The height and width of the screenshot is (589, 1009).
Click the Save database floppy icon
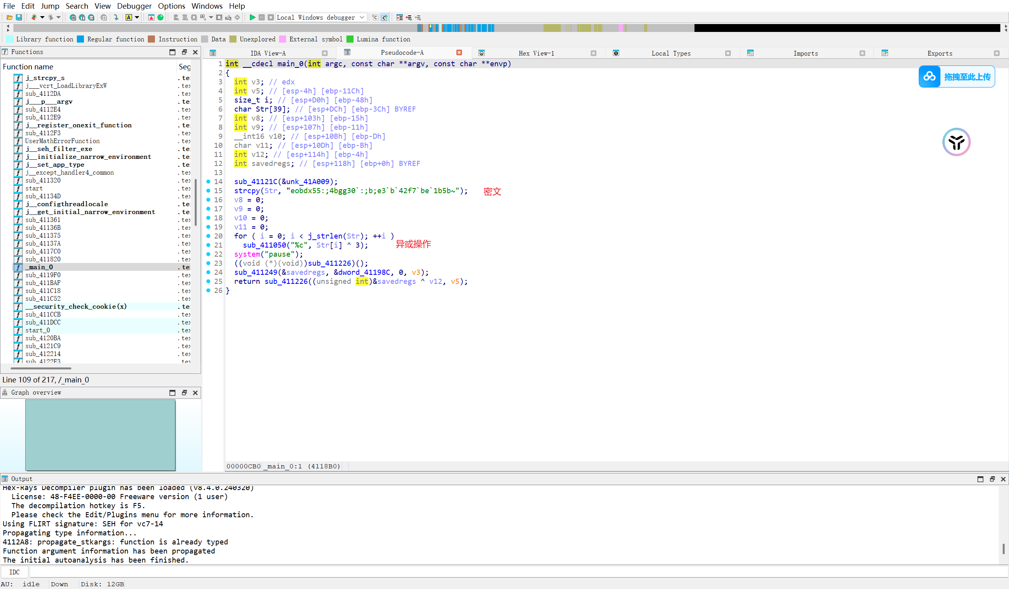(19, 17)
